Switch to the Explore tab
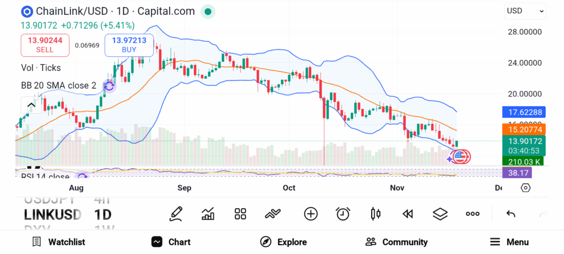Image resolution: width=564 pixels, height=254 pixels. click(x=284, y=242)
